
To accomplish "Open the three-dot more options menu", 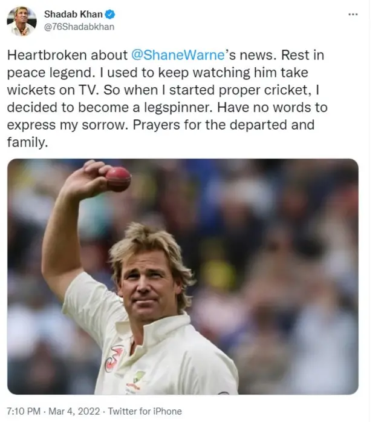I will pos(353,15).
